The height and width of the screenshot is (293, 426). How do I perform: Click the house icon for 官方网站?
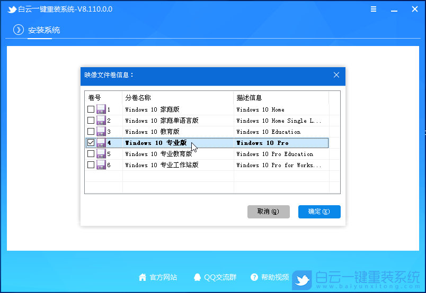pyautogui.click(x=143, y=277)
